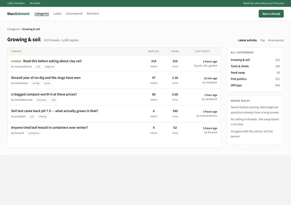Click soil tag on pH 7.9 thread
Screen dimensions: 291x205
32,116
